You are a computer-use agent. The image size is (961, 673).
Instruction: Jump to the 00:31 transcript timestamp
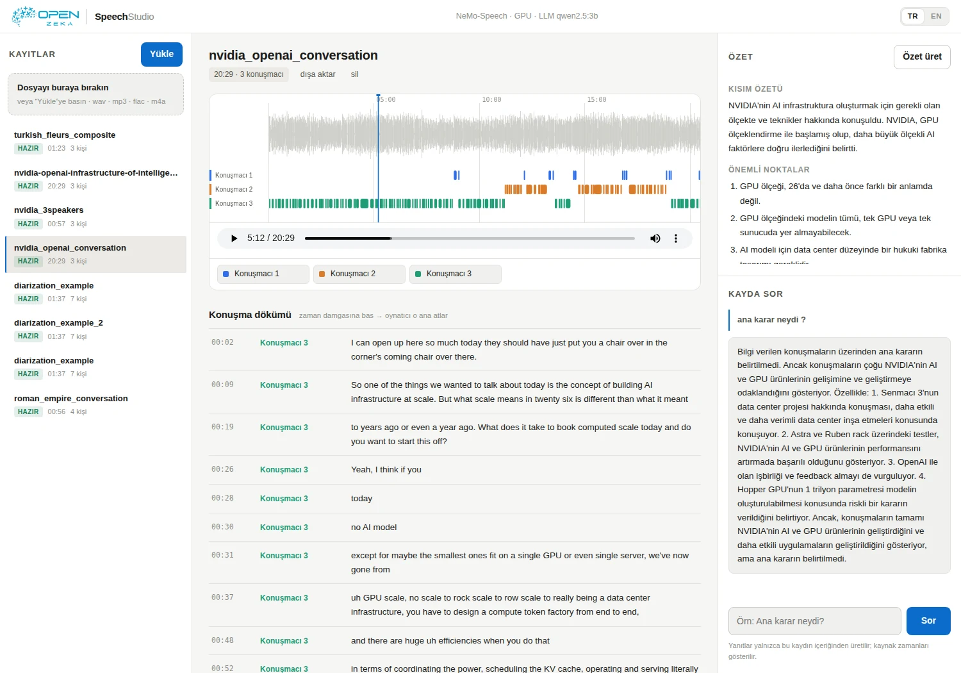click(222, 555)
